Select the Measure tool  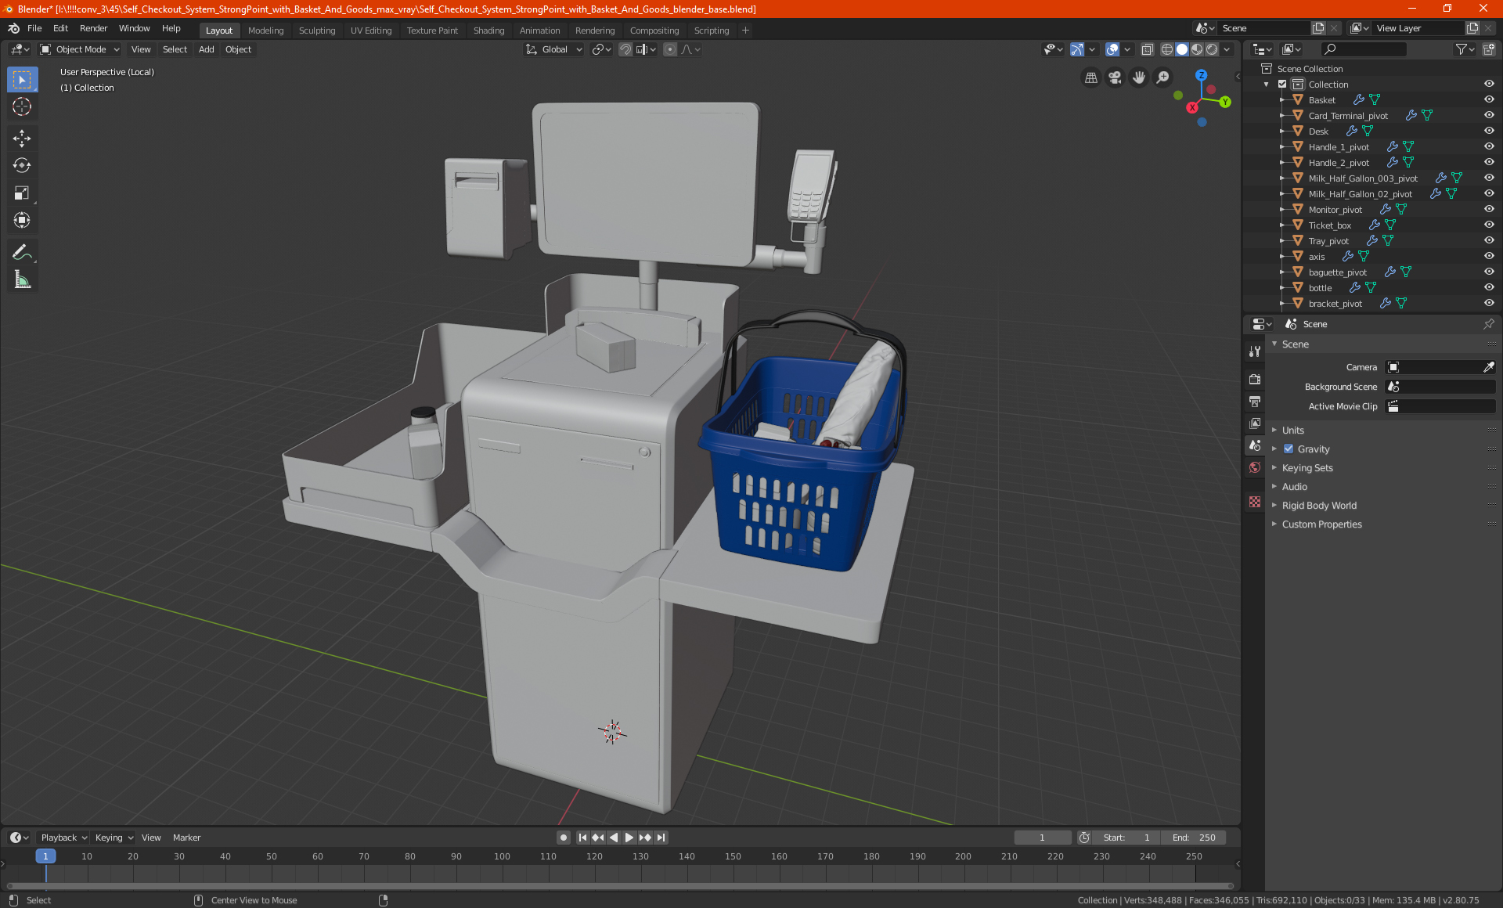tap(22, 279)
